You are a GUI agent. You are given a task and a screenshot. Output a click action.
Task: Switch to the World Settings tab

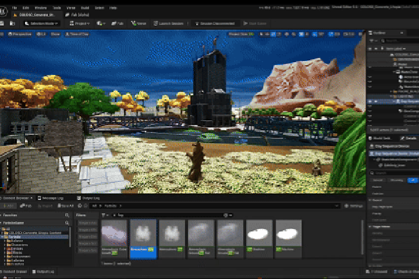[380, 138]
